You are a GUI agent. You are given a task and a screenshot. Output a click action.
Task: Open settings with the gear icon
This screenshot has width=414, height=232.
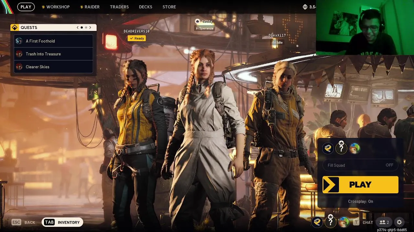click(x=399, y=222)
